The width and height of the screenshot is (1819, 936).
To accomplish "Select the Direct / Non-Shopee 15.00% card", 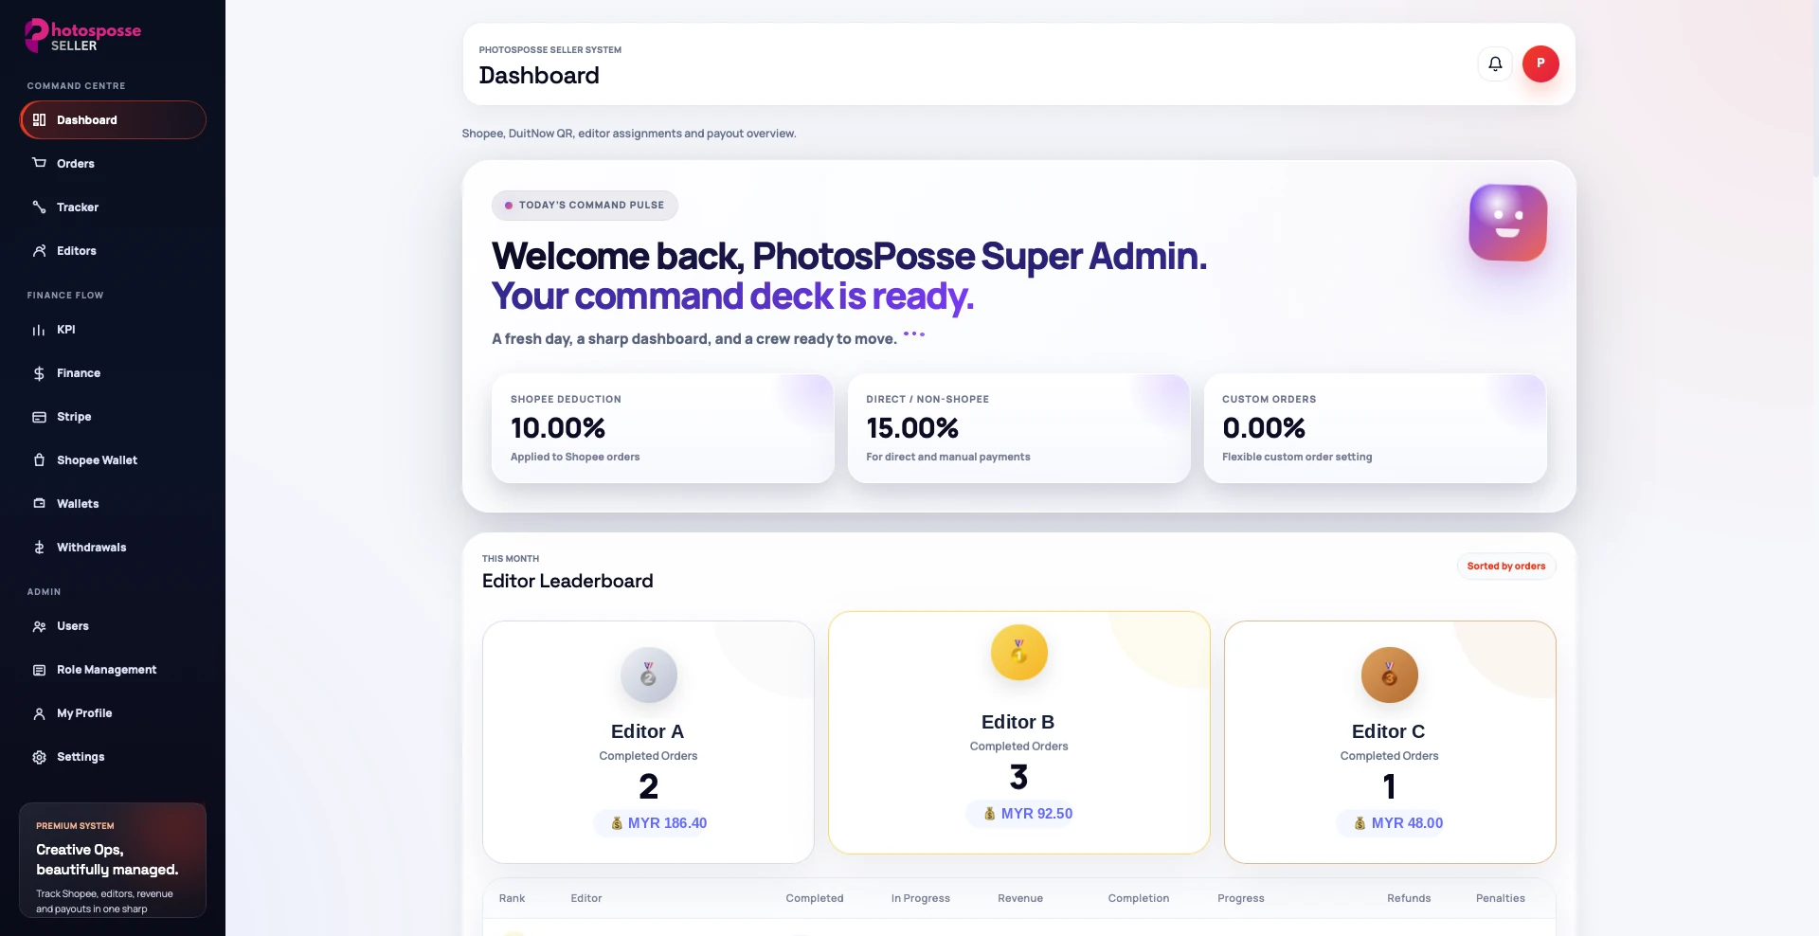I will 1018,428.
